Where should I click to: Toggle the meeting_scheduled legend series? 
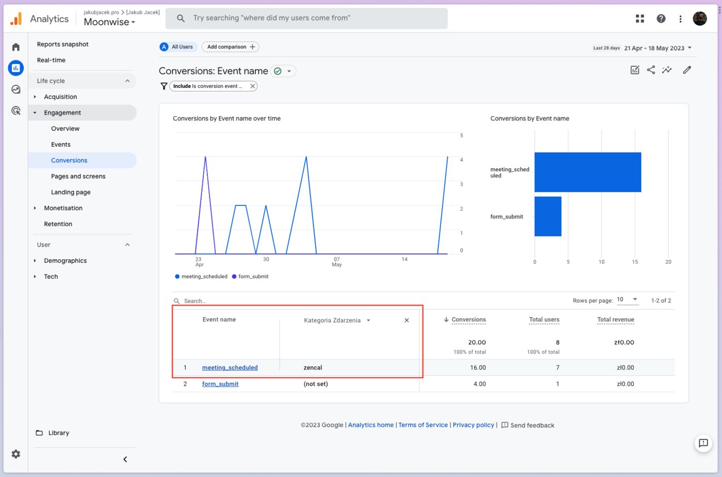(201, 277)
